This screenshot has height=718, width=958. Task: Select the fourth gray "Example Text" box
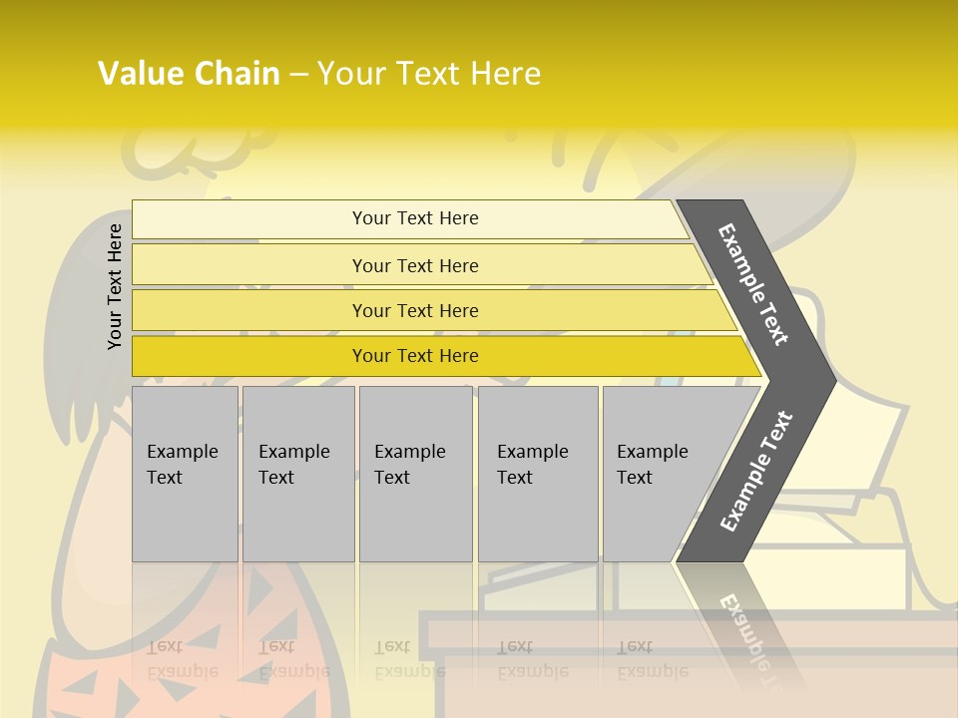coord(537,474)
